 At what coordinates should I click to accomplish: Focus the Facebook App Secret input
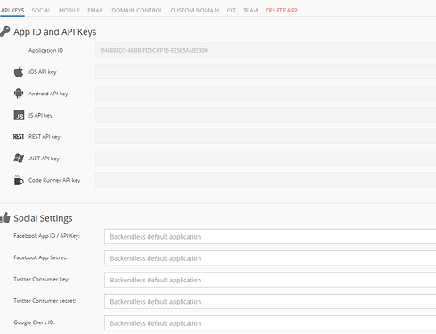[270, 258]
